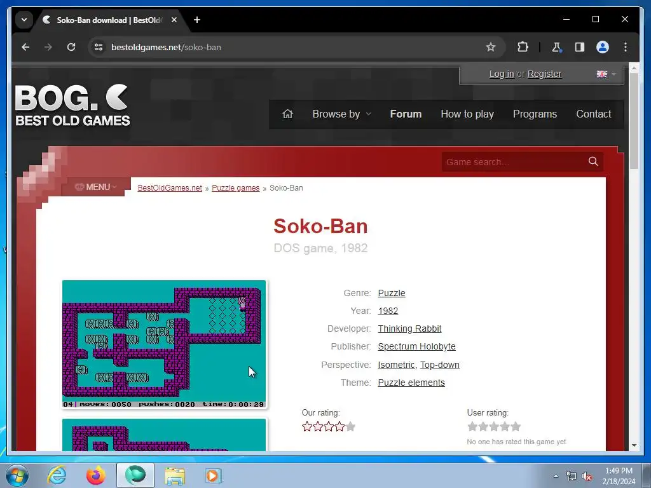Open the first Soko-Ban screenshot thumbnail
The height and width of the screenshot is (488, 651).
coord(164,344)
